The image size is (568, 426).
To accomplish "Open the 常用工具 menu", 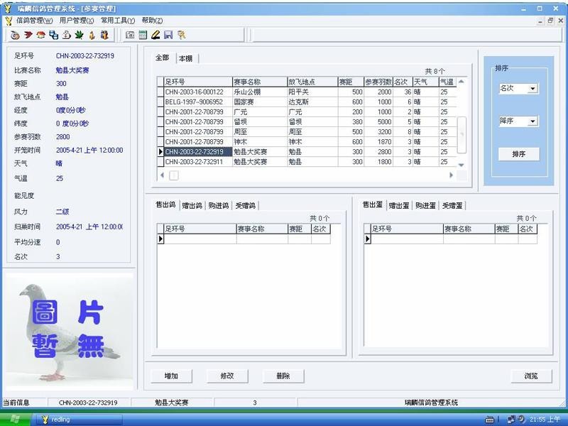I will click(119, 21).
